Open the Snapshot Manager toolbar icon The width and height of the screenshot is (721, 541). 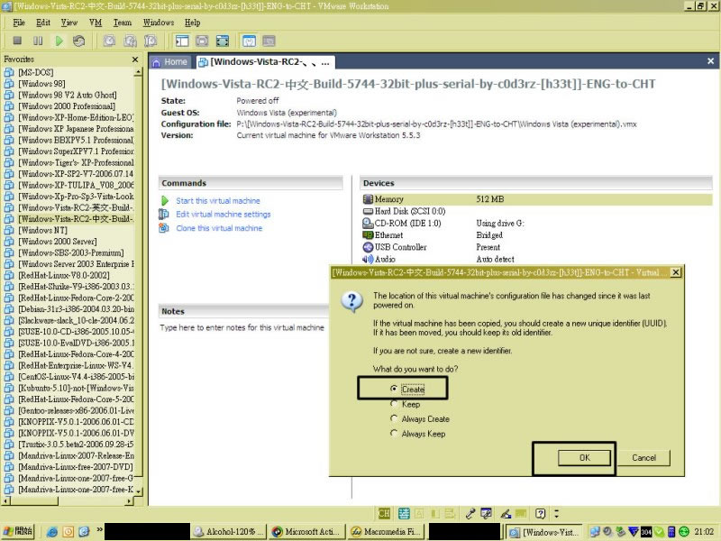150,41
